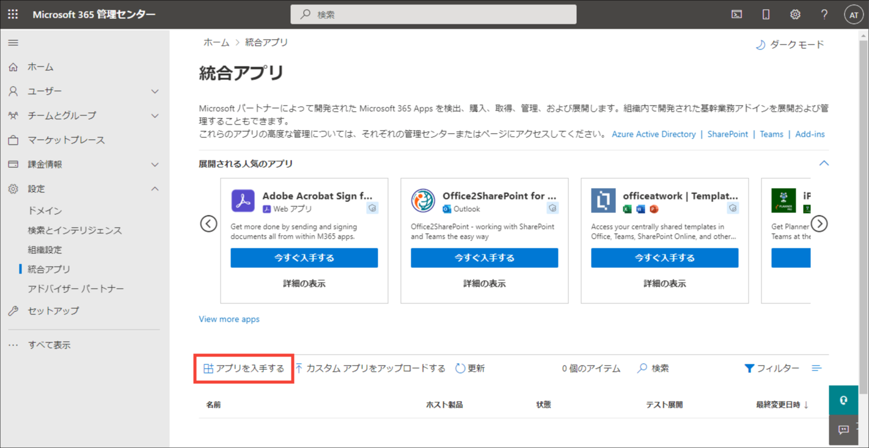869x448 pixels.
Task: Click the certification badge on Adobe card
Action: click(x=372, y=208)
